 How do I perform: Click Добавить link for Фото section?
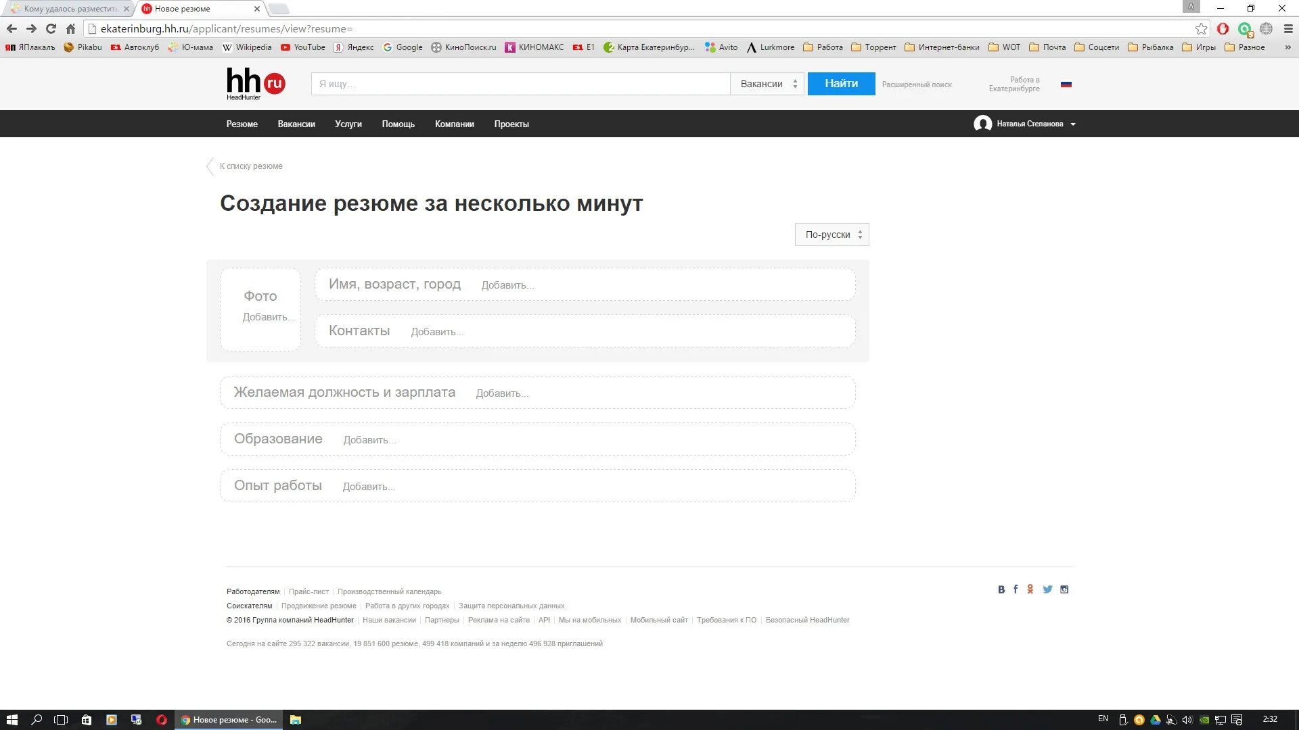point(265,316)
